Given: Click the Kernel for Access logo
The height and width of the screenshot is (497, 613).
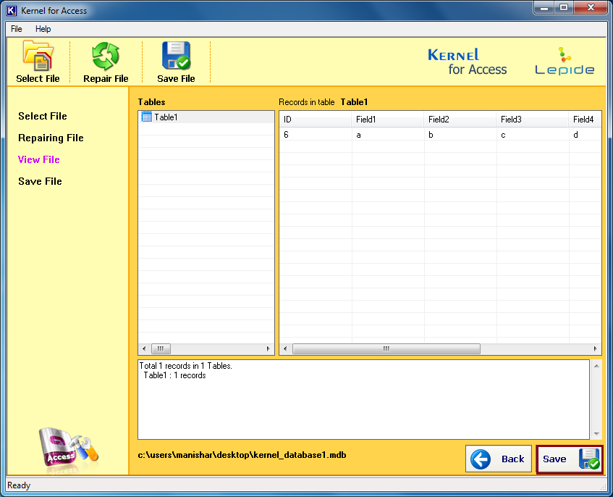Looking at the screenshot, I should coord(468,62).
